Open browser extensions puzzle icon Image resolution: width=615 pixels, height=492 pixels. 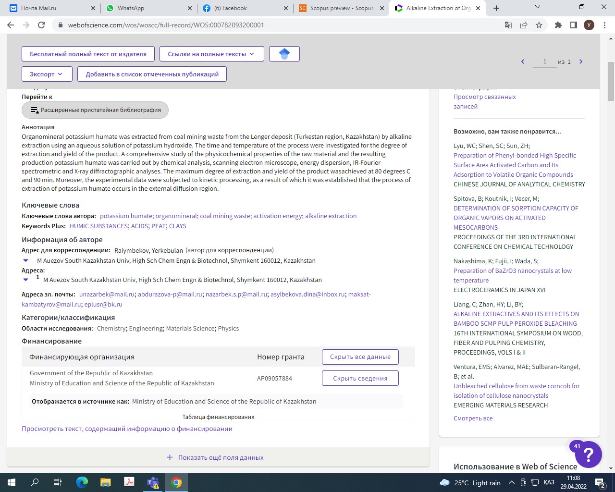click(558, 25)
